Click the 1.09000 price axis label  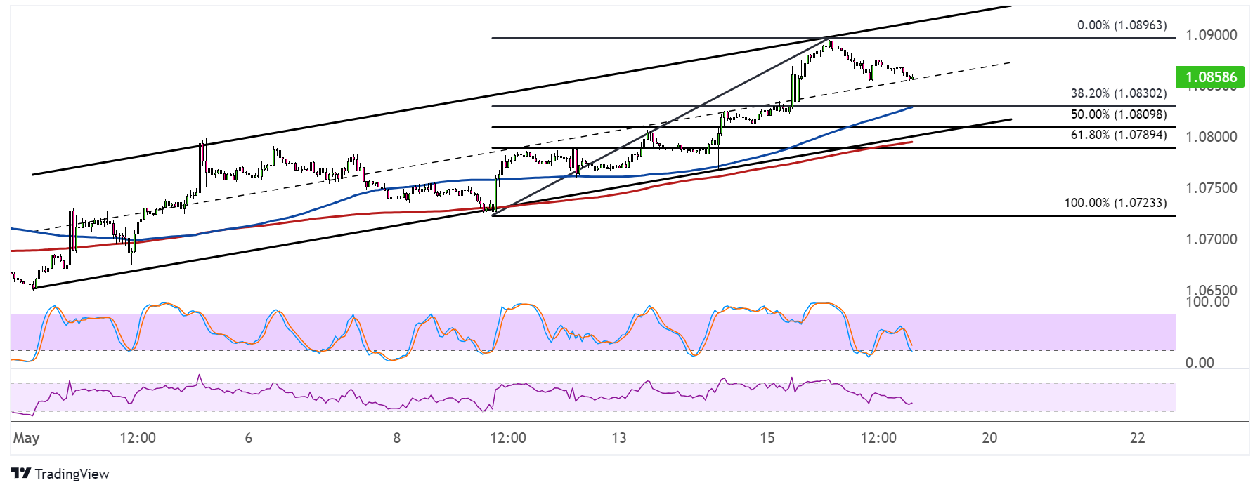(x=1211, y=35)
